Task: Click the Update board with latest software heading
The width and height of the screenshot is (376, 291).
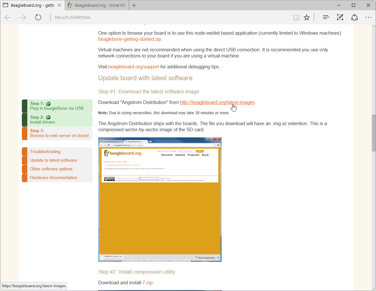Action: point(145,78)
